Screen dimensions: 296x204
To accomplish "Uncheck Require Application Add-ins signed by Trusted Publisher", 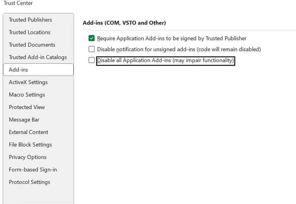I will tap(91, 39).
